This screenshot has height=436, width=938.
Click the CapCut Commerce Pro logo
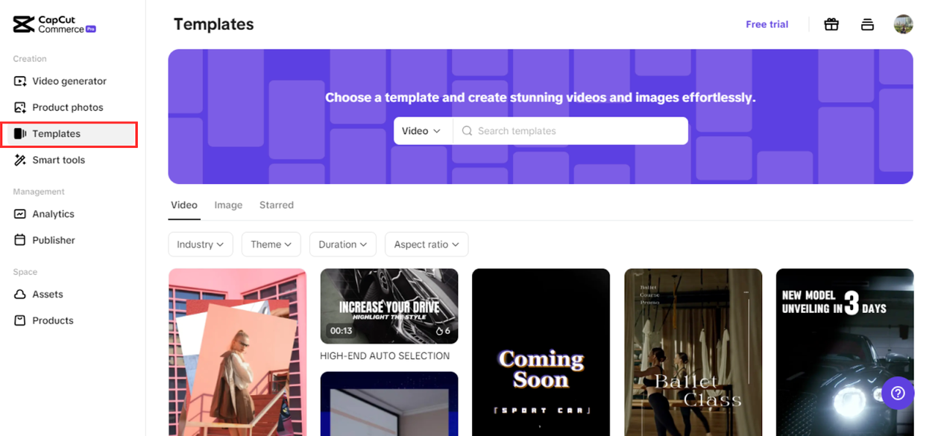pyautogui.click(x=54, y=24)
